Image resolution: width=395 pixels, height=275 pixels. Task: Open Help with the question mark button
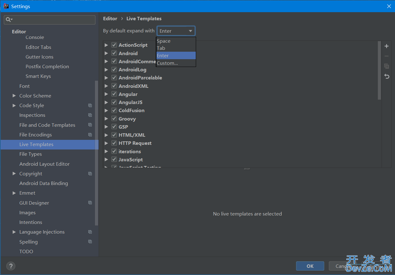[11, 266]
